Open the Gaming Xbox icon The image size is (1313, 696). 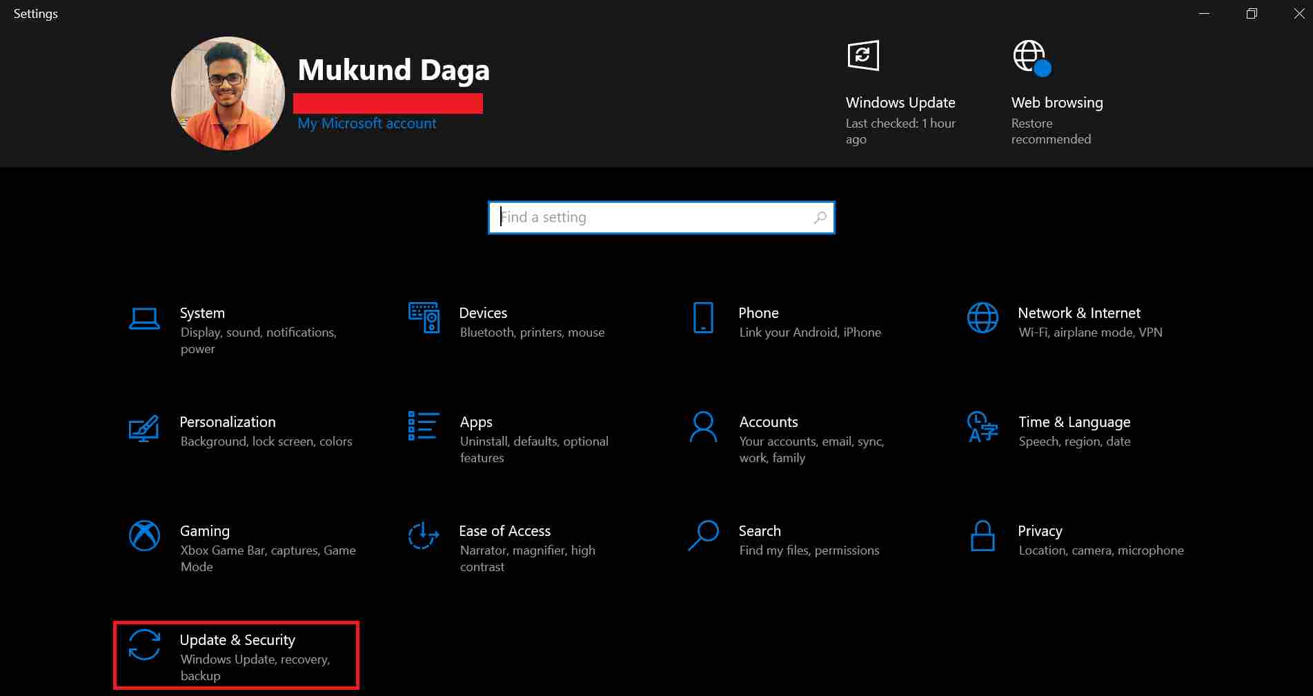(144, 535)
